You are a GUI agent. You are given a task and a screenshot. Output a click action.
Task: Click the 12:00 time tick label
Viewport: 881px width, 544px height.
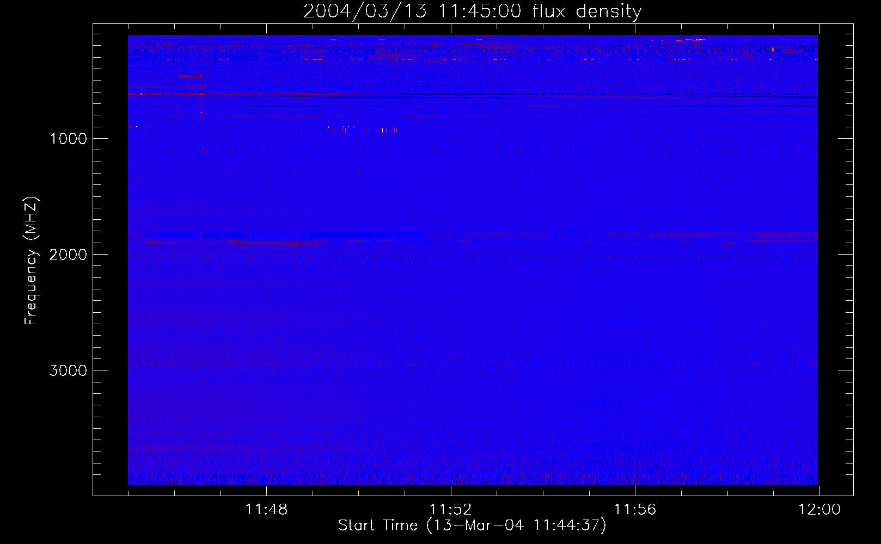pyautogui.click(x=819, y=510)
